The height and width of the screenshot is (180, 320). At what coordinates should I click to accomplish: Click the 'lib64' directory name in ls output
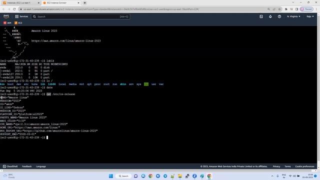[x=51, y=84]
